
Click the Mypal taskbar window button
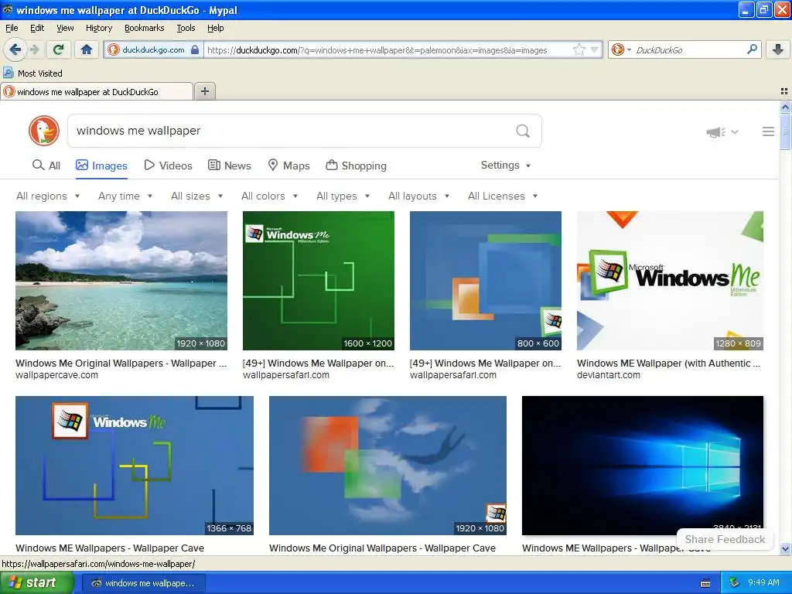[x=143, y=583]
